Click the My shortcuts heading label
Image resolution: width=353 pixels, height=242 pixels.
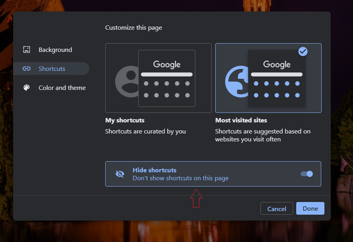point(125,120)
